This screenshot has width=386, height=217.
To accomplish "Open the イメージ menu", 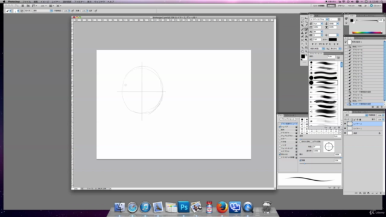I will point(45,1).
